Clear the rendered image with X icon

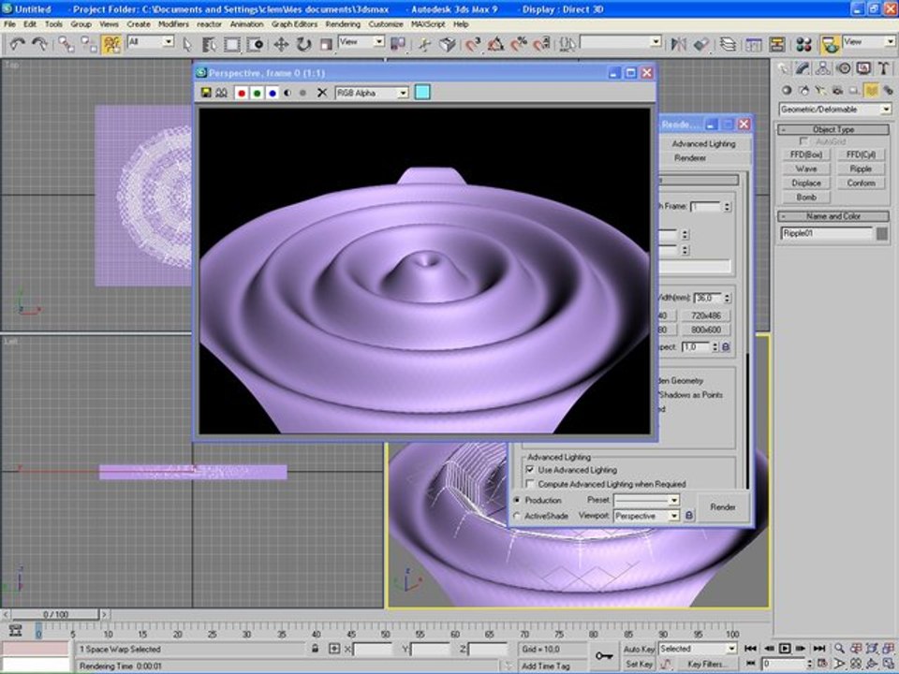pyautogui.click(x=322, y=93)
